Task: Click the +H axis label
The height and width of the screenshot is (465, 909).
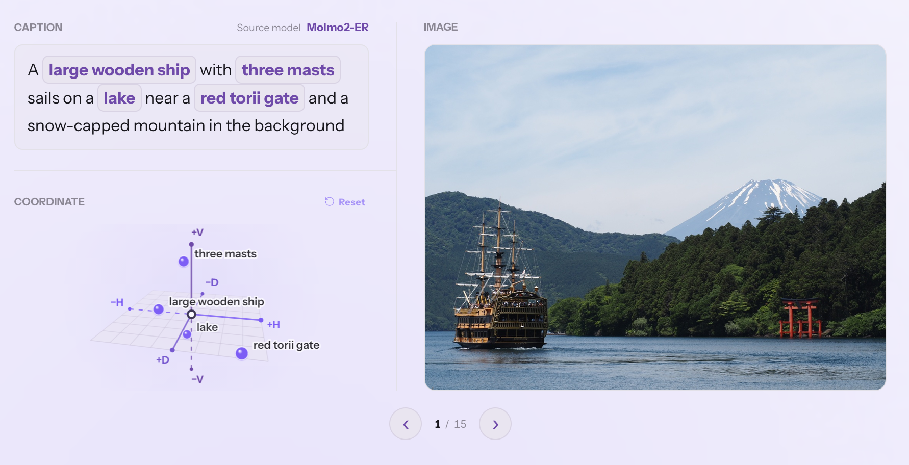Action: point(273,325)
